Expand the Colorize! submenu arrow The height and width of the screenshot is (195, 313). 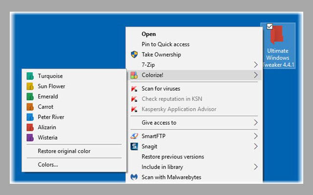(256, 75)
